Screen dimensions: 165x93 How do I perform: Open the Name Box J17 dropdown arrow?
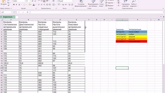point(12,12)
